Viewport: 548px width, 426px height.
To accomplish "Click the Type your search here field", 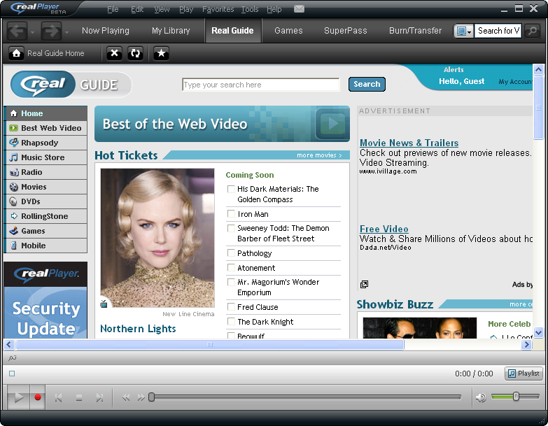I will click(261, 85).
